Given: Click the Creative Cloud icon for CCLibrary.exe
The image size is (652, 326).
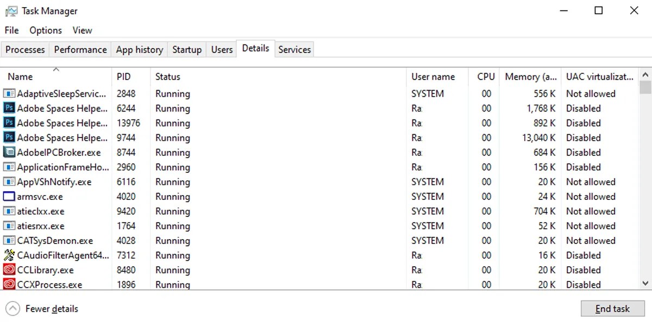Looking at the screenshot, I should pyautogui.click(x=9, y=269).
